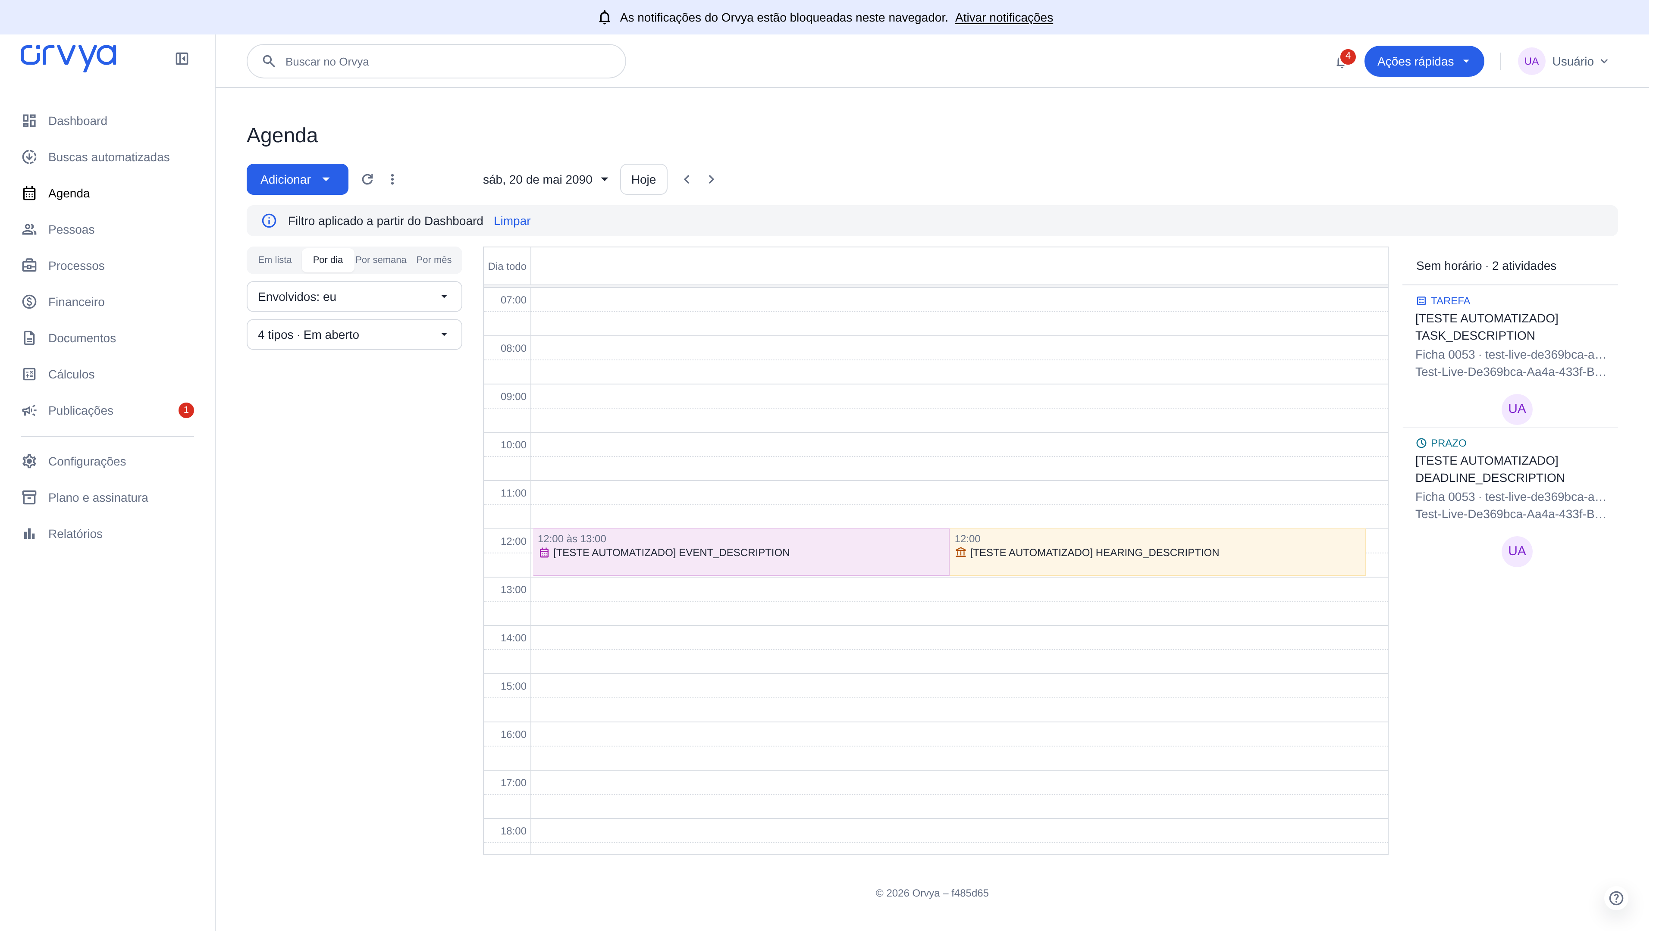Click the Buscas automatizadas icon

click(x=30, y=157)
